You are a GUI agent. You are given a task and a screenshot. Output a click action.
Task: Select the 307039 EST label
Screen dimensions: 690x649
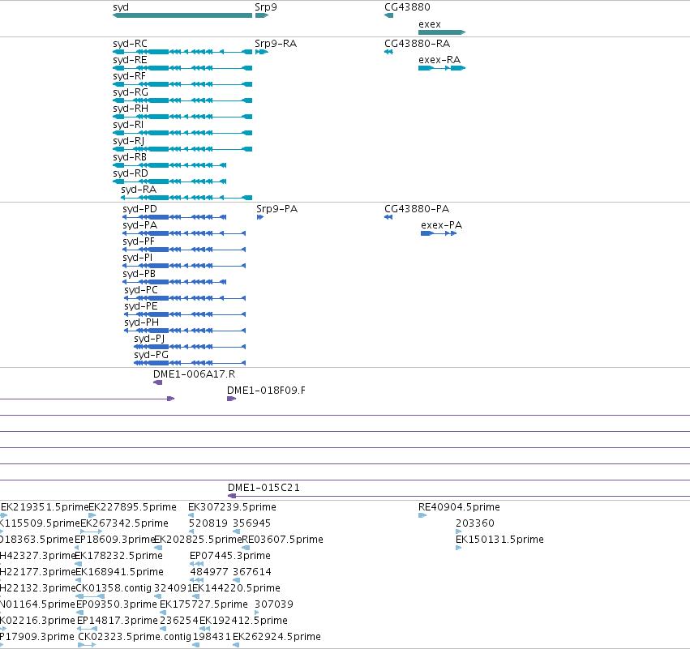click(274, 604)
